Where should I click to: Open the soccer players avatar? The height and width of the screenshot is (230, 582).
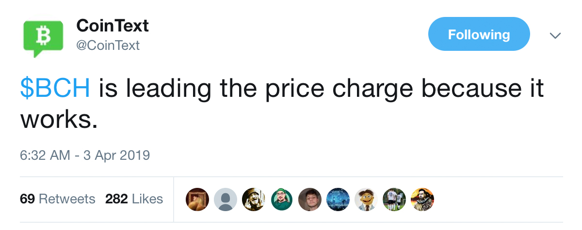click(x=394, y=199)
